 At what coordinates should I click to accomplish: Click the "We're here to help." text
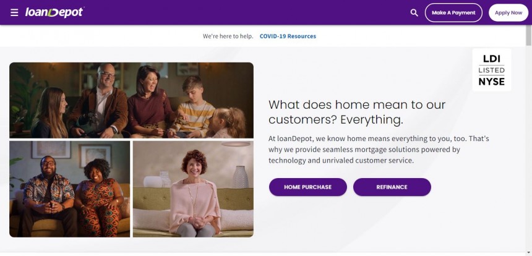tap(228, 36)
